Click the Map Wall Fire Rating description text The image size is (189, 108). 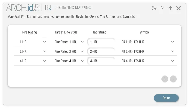(72, 17)
